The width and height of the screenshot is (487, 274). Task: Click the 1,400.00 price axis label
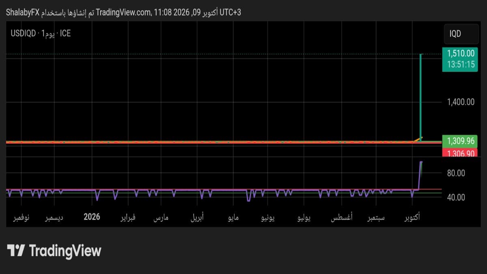(461, 102)
